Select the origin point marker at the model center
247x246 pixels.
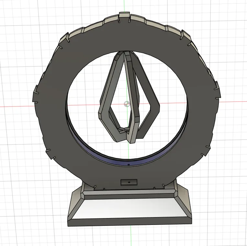point(127,104)
